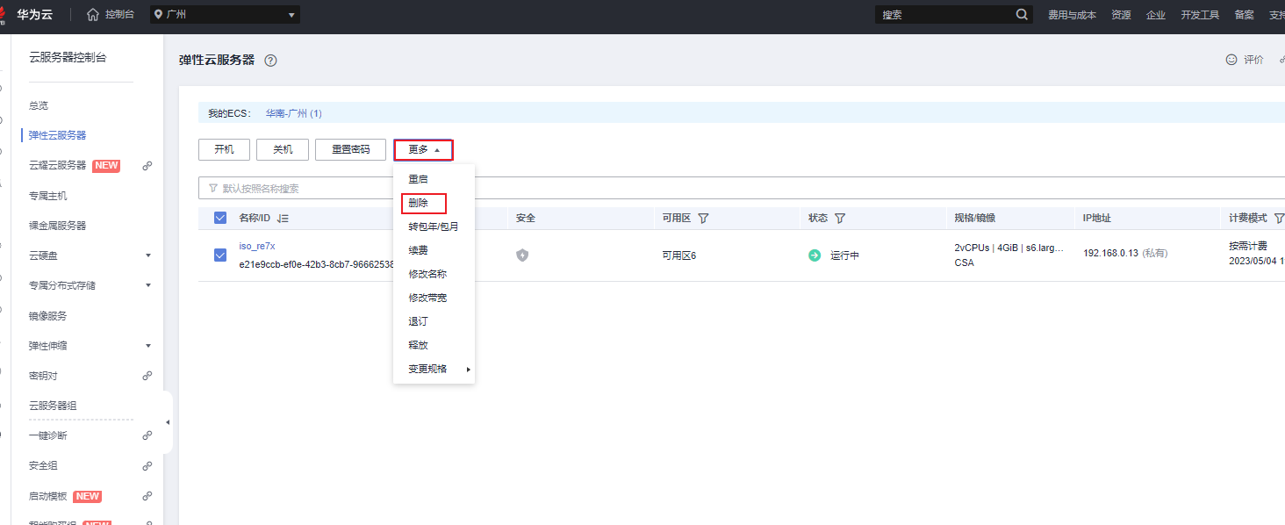Viewport: 1285px width, 525px height.
Task: Click the 开机 button
Action: (x=224, y=149)
